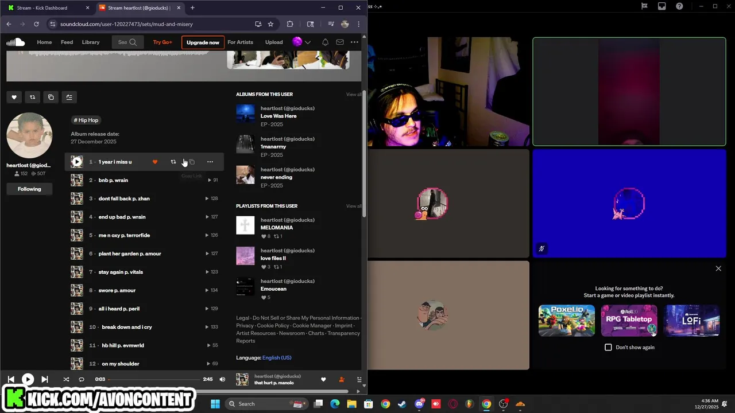Bookmark this page with the star icon
735x413 pixels.
tap(270, 24)
